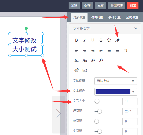Viewport: 143px width, 135px height.
Task: Switch to the 动画设置 tab
Action: (x=97, y=17)
